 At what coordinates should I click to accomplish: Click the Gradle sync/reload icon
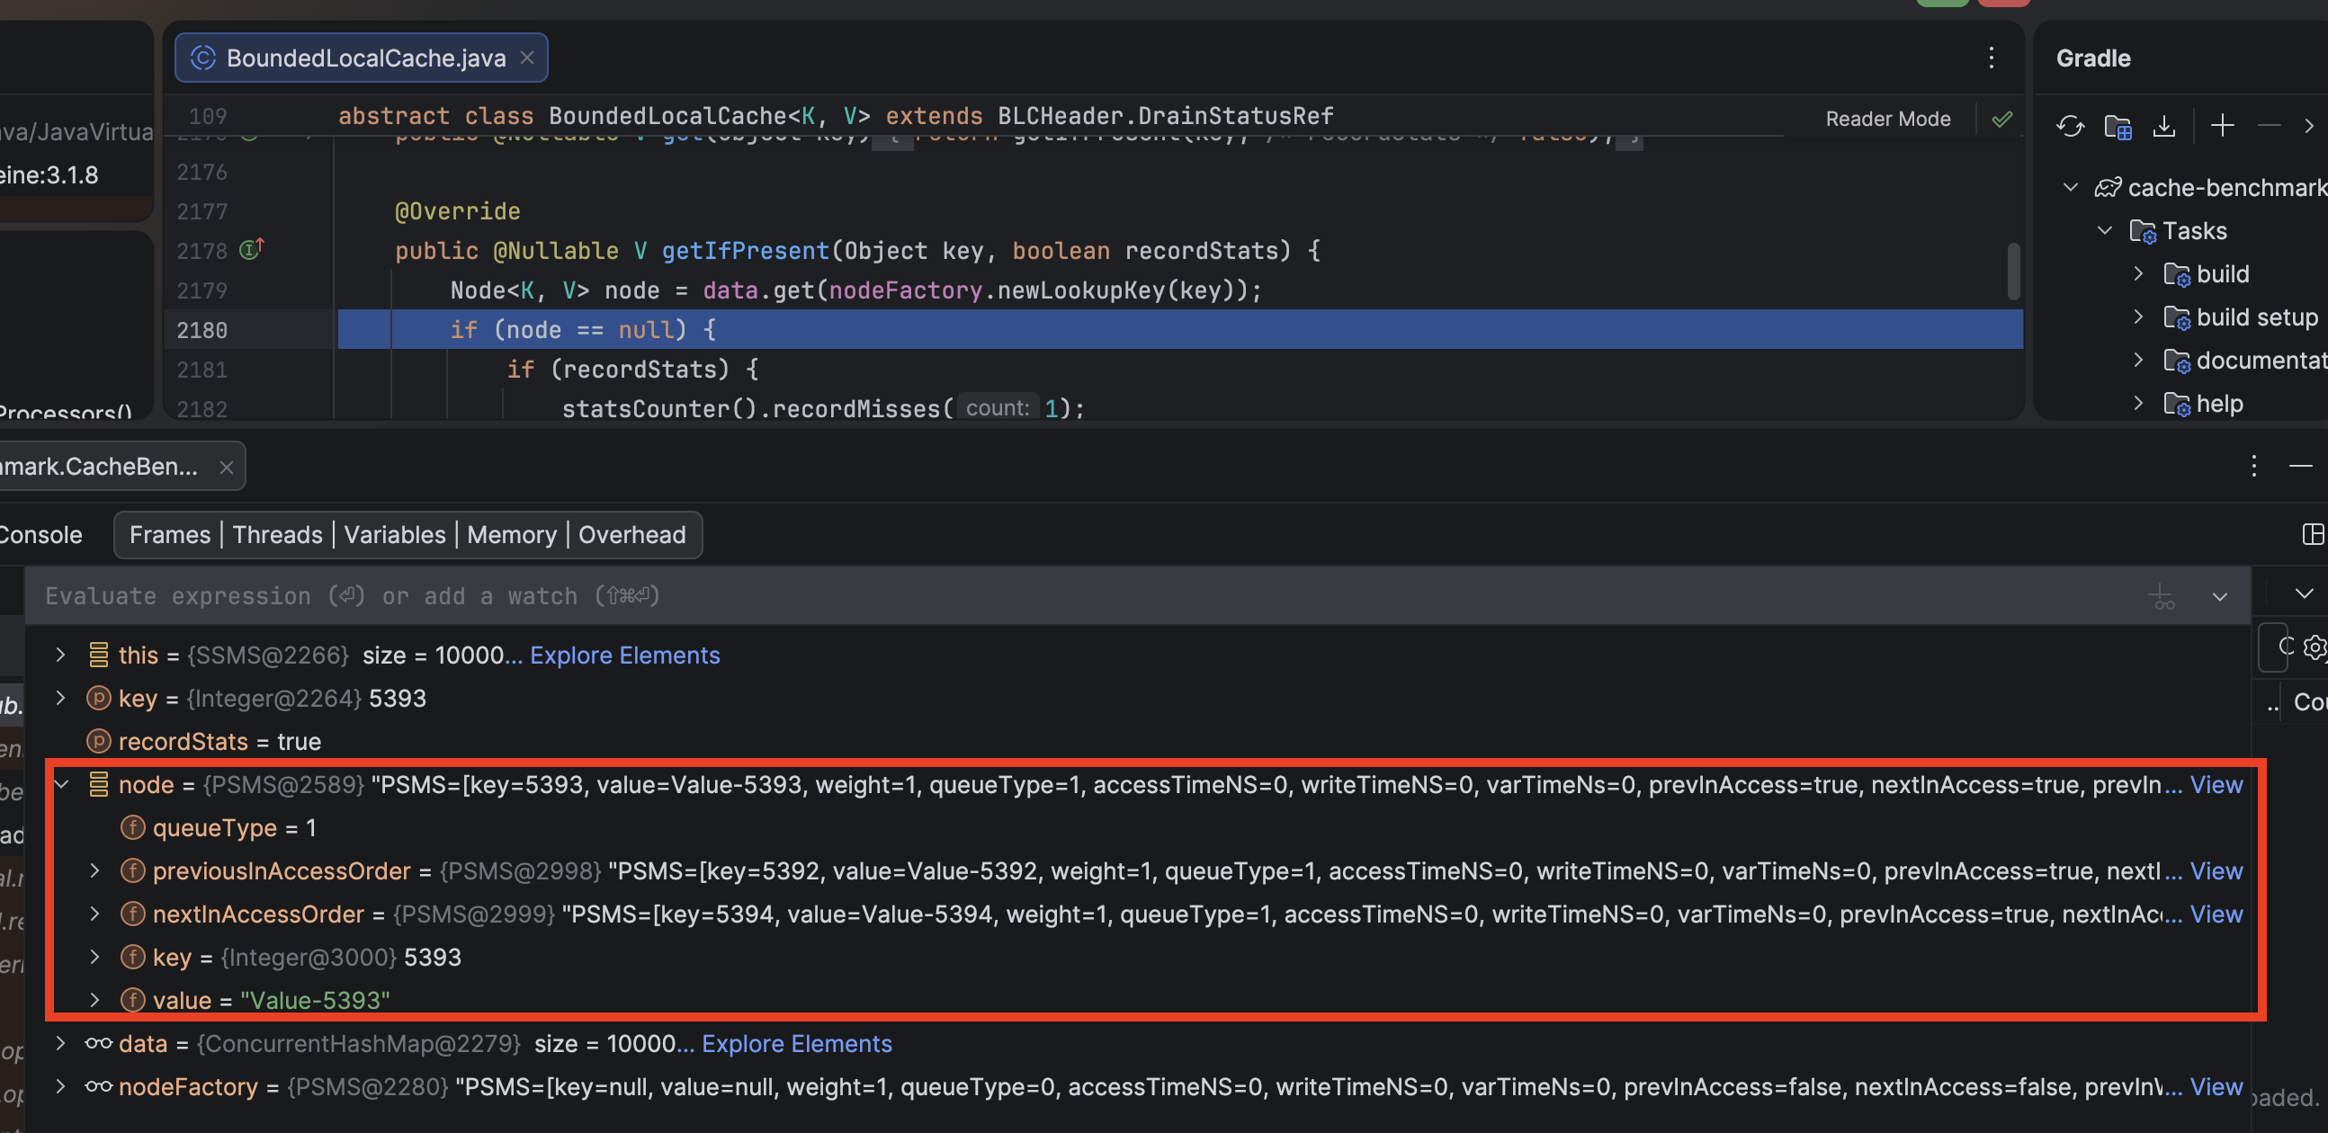click(2070, 126)
